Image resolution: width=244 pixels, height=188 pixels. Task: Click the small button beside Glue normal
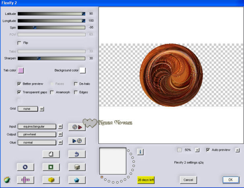tap(60, 142)
